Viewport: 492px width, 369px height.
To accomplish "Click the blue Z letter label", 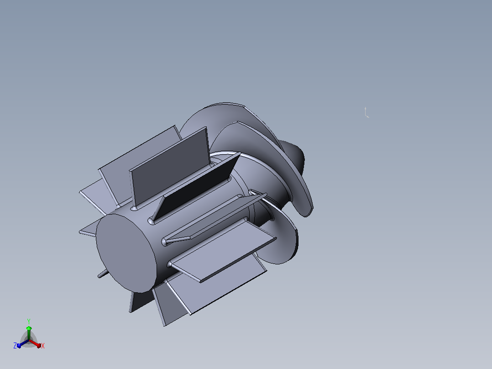I will (15, 346).
